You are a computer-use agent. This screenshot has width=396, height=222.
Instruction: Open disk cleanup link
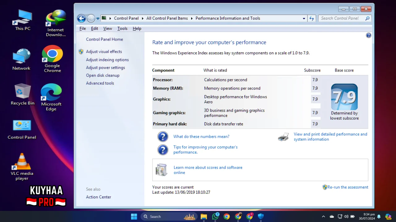point(103,75)
